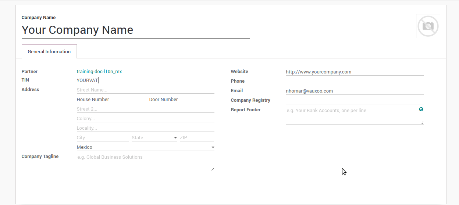
Task: Click the Email field showing nhomar@vauxoo.com
Action: pyautogui.click(x=355, y=91)
